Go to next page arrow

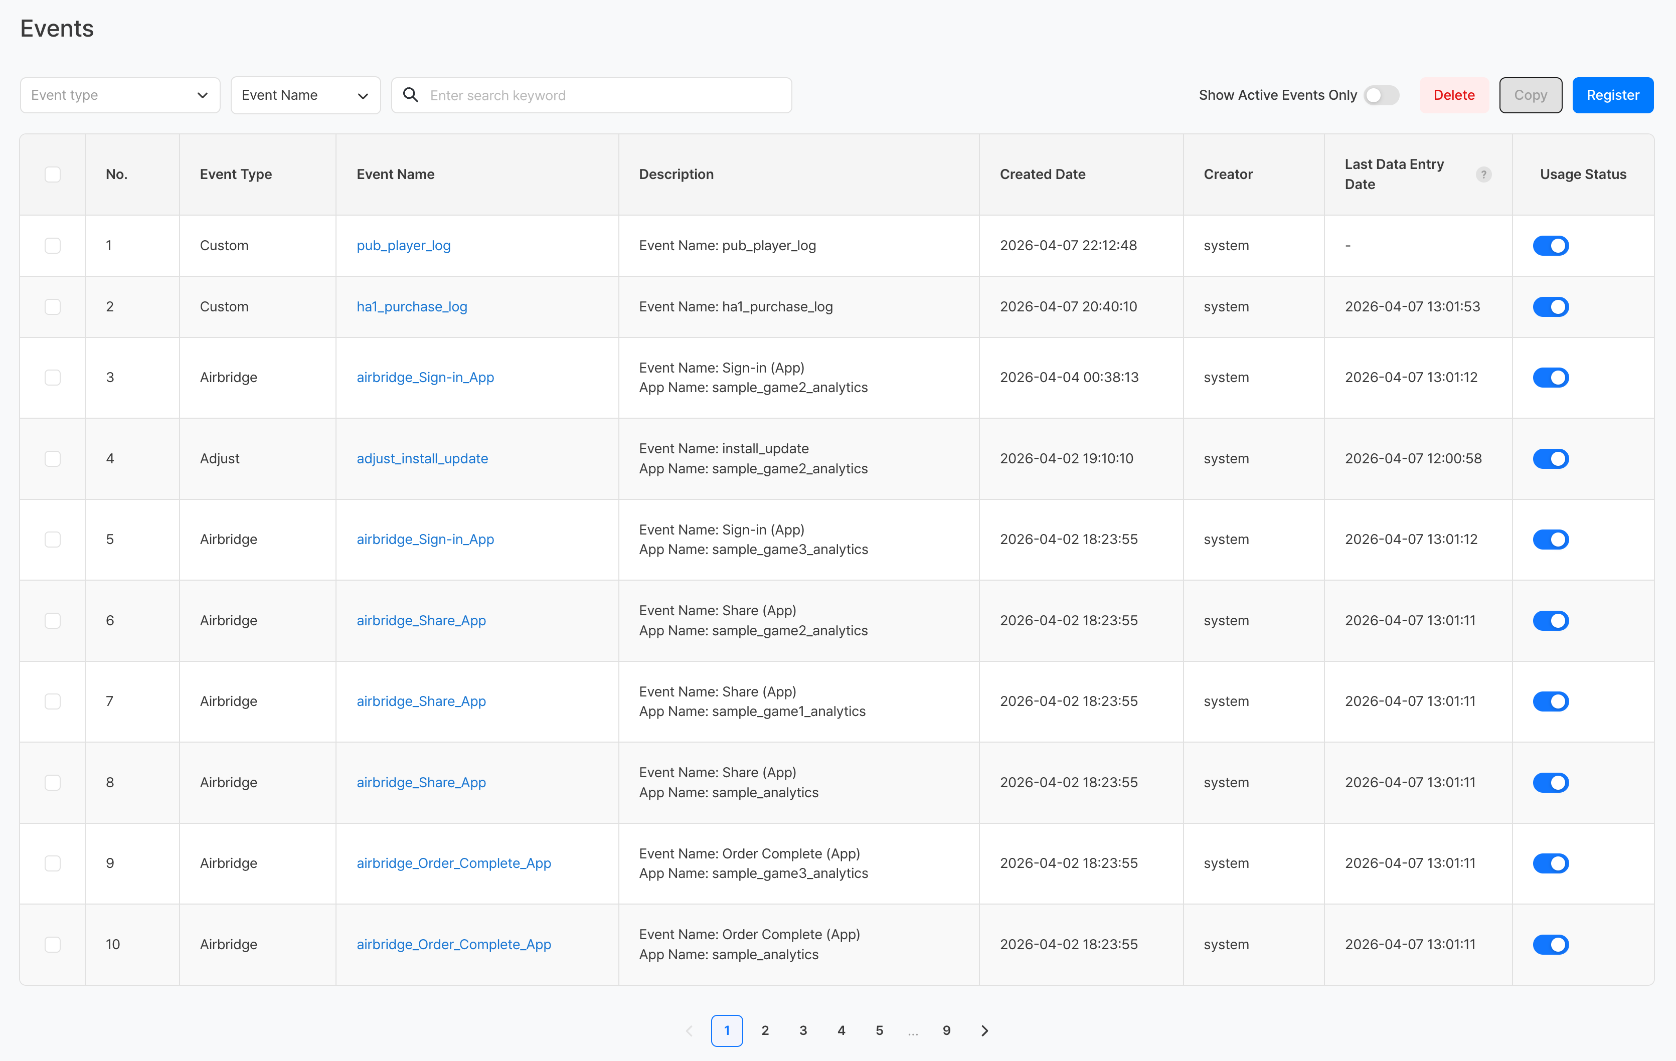pyautogui.click(x=984, y=1030)
